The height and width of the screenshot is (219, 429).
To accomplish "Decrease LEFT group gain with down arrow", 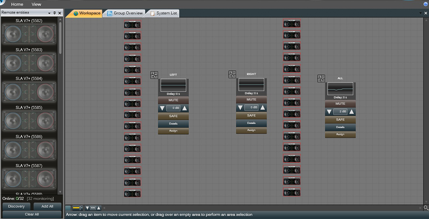I will coord(162,108).
